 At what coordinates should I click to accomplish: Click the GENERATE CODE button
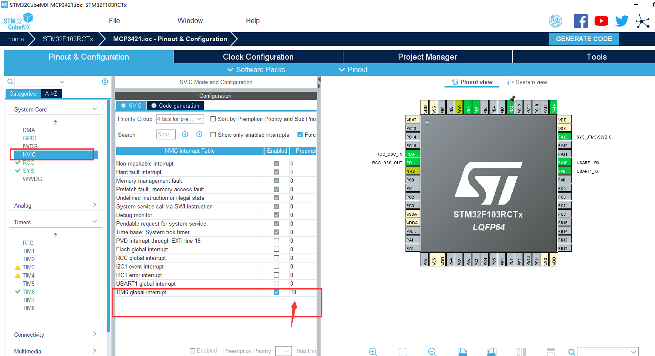[584, 39]
